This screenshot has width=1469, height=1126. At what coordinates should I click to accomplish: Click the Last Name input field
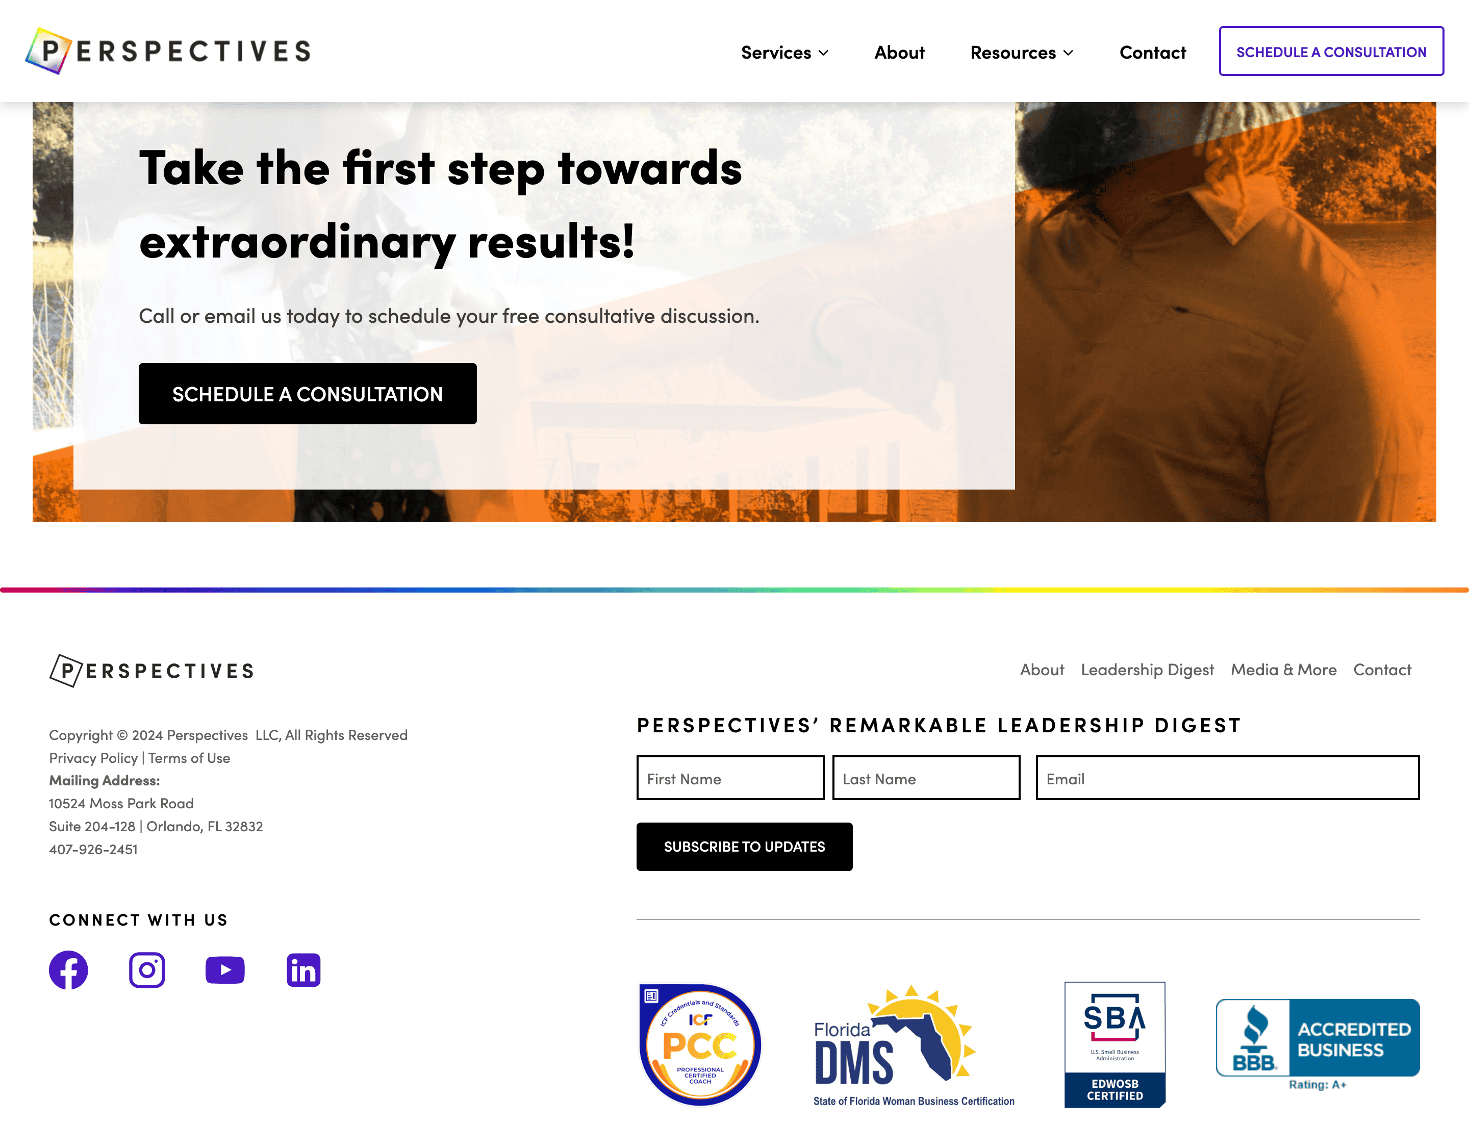point(926,777)
